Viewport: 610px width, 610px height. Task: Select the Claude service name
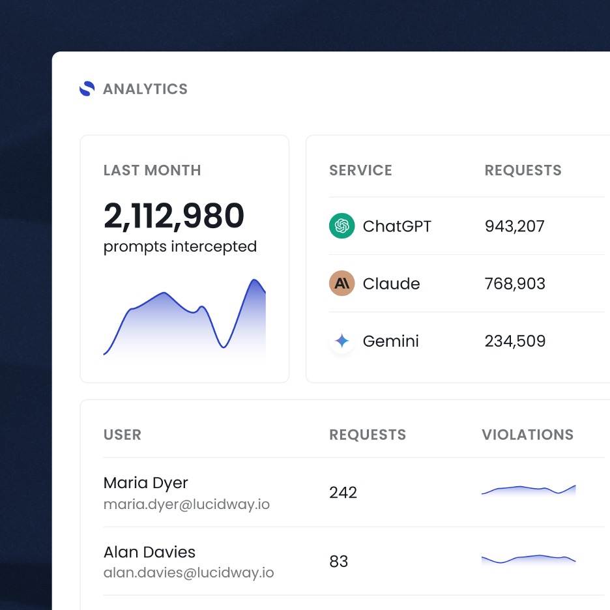coord(391,283)
